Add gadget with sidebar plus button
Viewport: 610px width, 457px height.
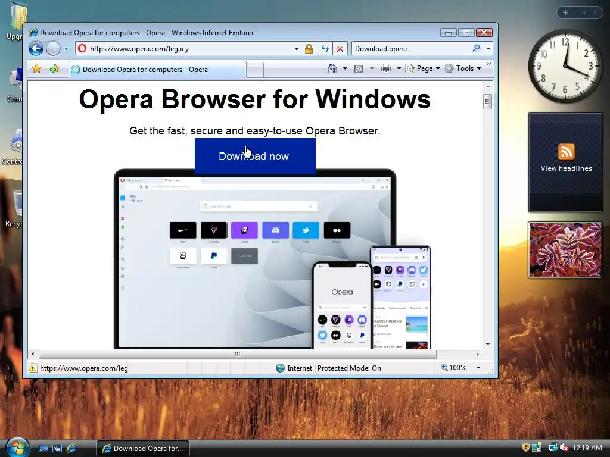point(565,12)
